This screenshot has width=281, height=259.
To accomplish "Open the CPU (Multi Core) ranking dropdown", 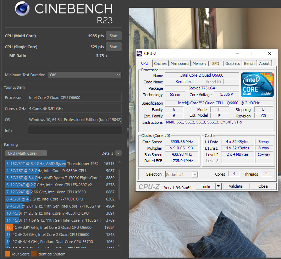I will (26, 153).
